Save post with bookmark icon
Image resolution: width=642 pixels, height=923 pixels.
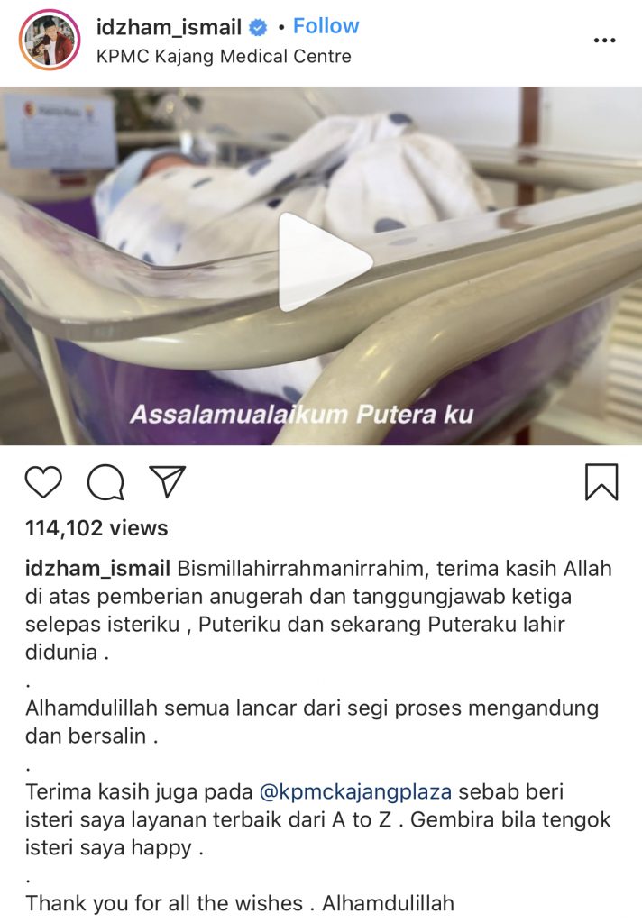tap(601, 482)
